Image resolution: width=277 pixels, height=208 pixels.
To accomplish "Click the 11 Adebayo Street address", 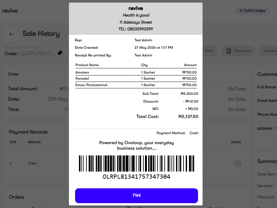I will (x=136, y=22).
